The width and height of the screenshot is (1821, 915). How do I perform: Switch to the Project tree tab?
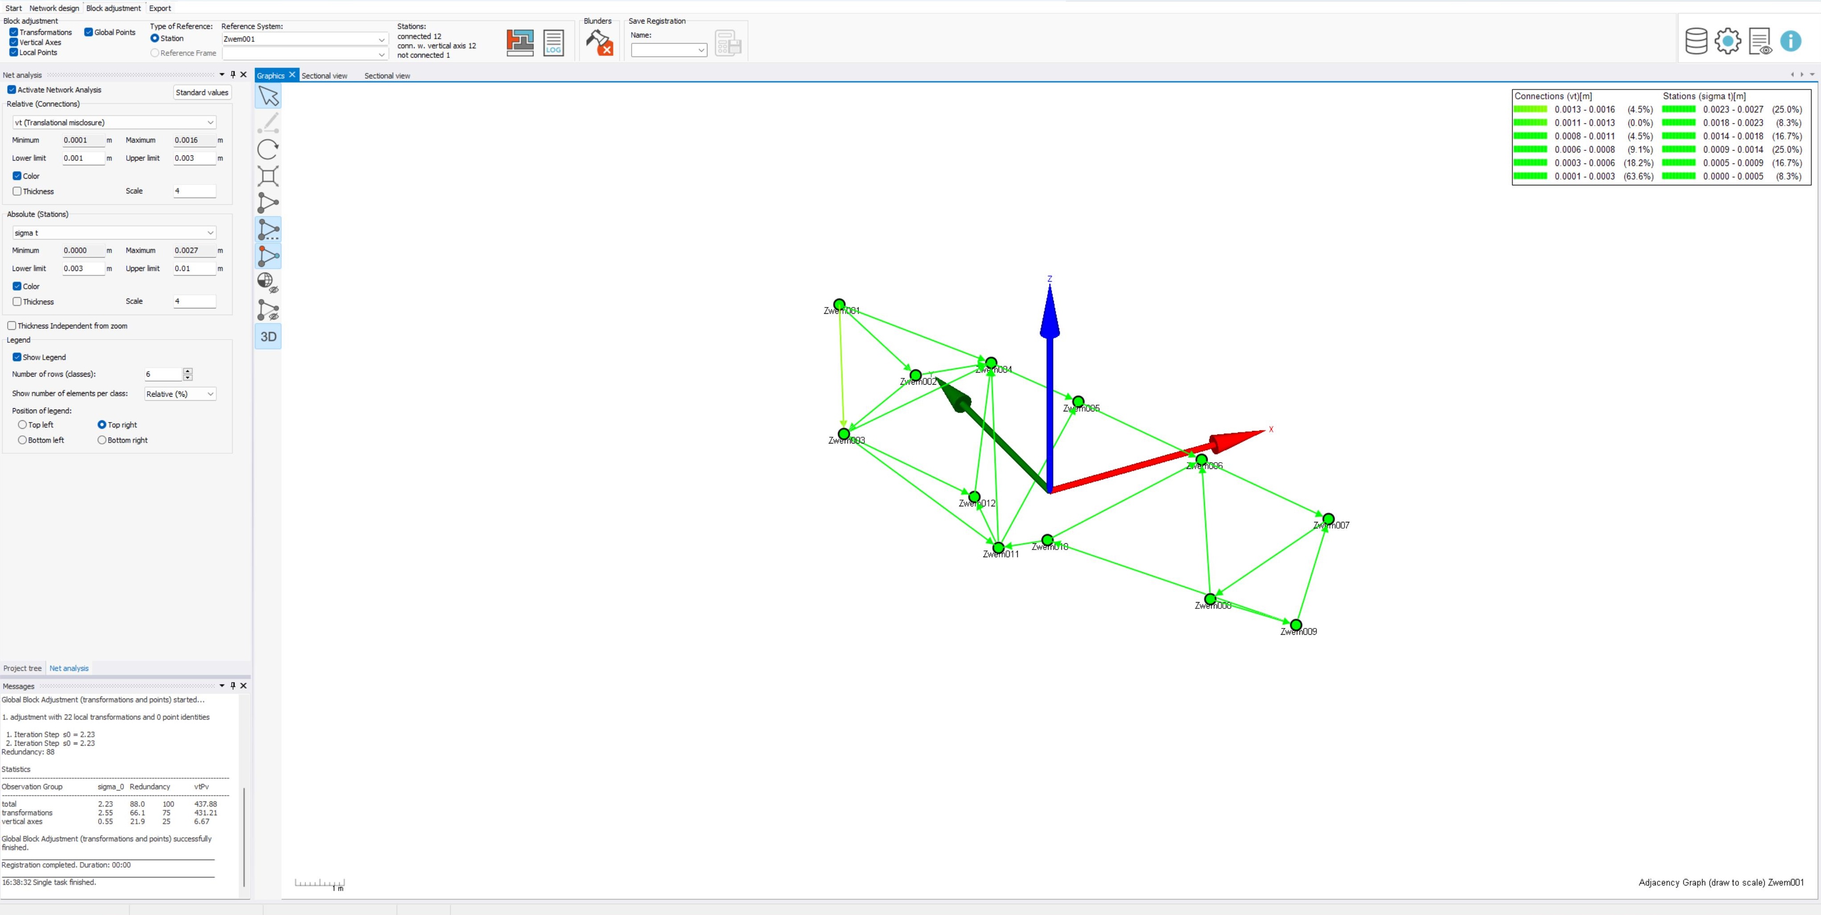(23, 669)
